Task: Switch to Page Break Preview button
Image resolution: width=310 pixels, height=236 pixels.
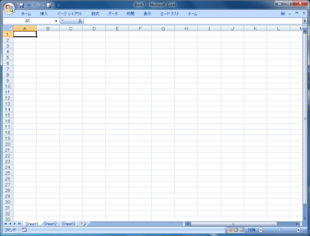Action: pos(242,230)
